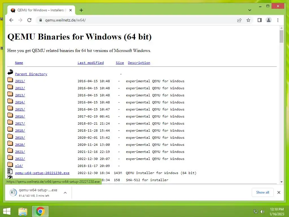
Task: Open the 2014/ folder link
Action: pos(20,102)
